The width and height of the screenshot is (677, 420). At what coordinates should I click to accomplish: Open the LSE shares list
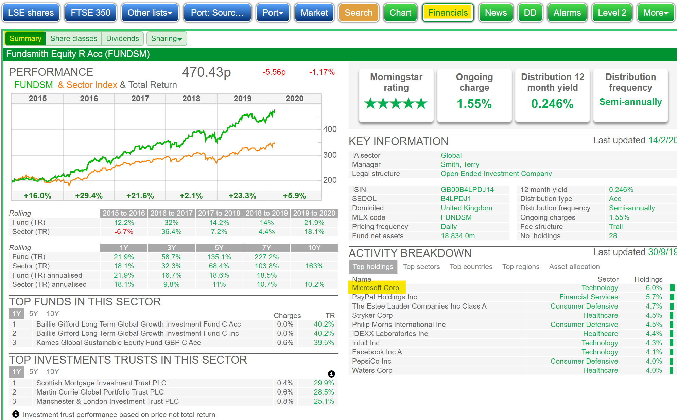coord(31,13)
